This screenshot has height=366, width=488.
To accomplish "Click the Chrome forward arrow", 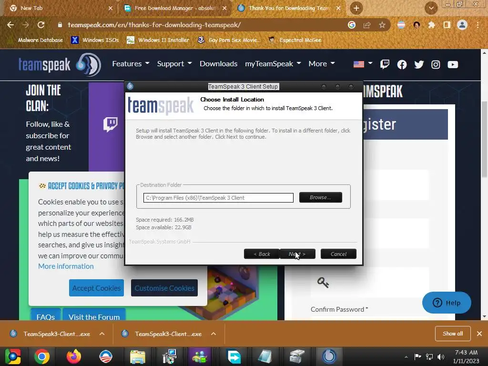I will coord(26,25).
